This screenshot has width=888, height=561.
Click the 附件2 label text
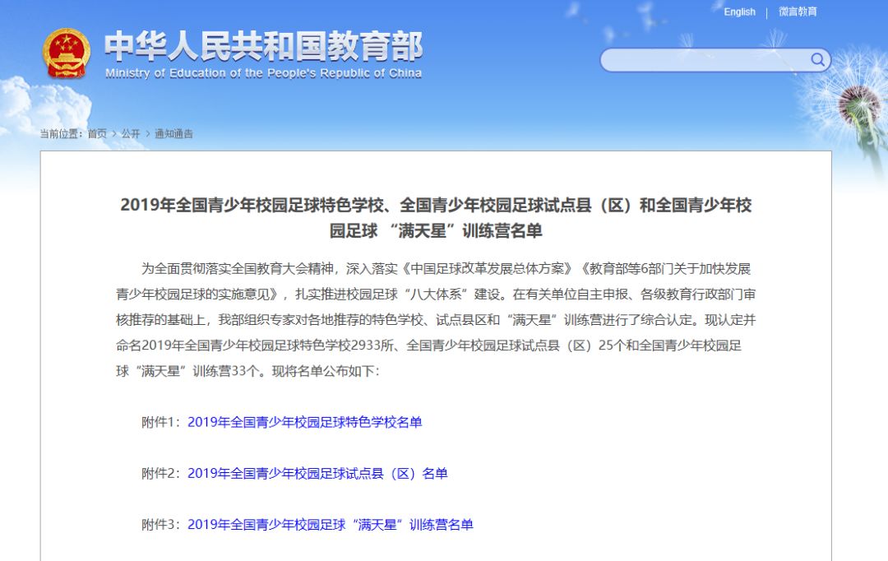tap(161, 473)
